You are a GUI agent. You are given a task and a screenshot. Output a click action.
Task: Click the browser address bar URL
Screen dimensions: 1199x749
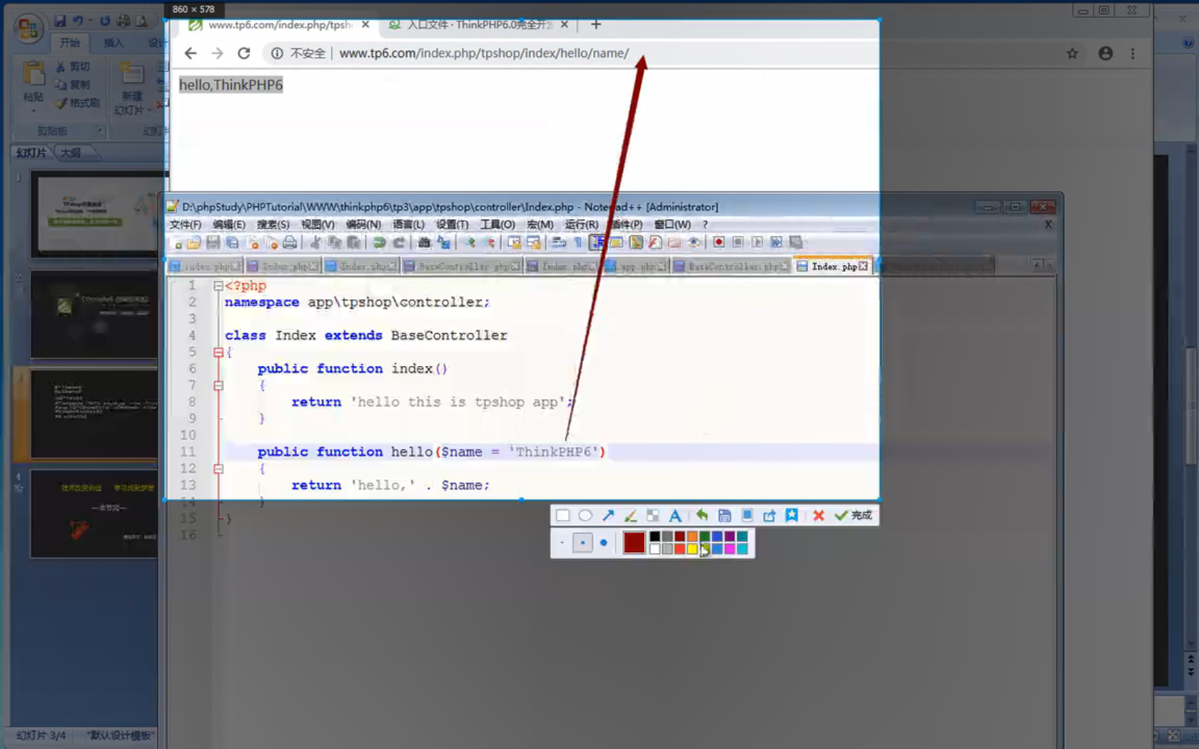[x=484, y=53]
